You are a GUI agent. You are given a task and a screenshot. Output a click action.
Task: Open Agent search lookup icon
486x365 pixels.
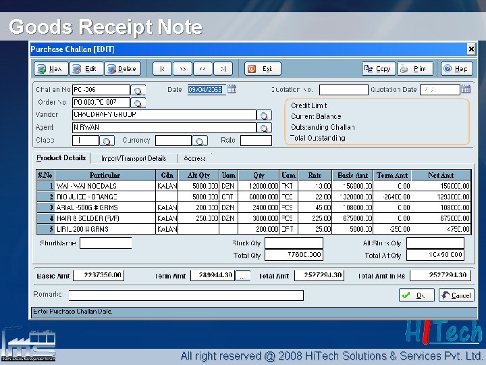265,128
